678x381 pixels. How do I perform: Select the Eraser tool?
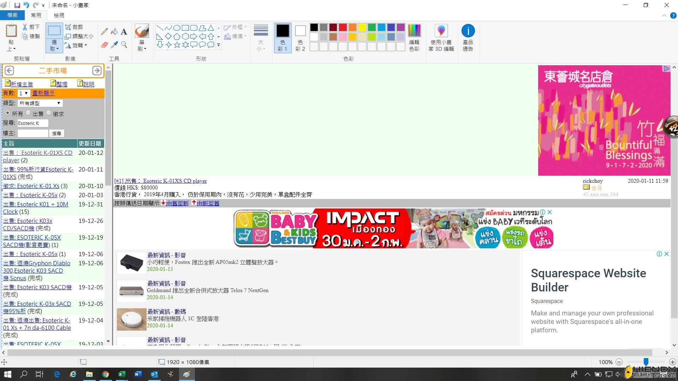[x=104, y=45]
